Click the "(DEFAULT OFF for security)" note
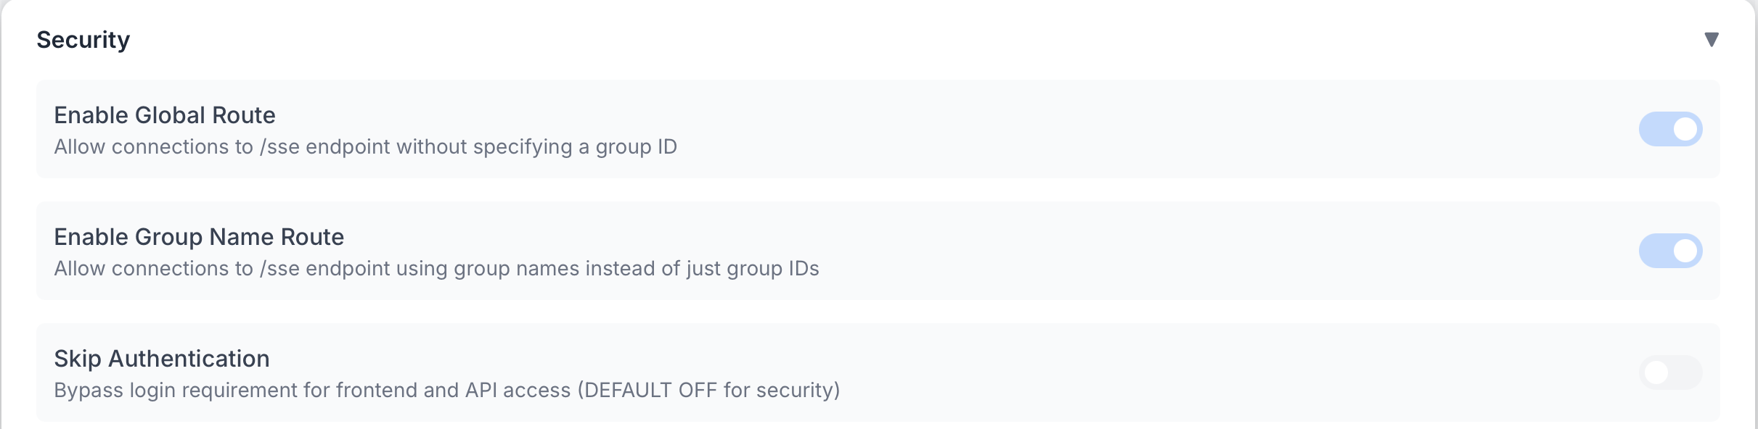The height and width of the screenshot is (429, 1758). (x=708, y=391)
